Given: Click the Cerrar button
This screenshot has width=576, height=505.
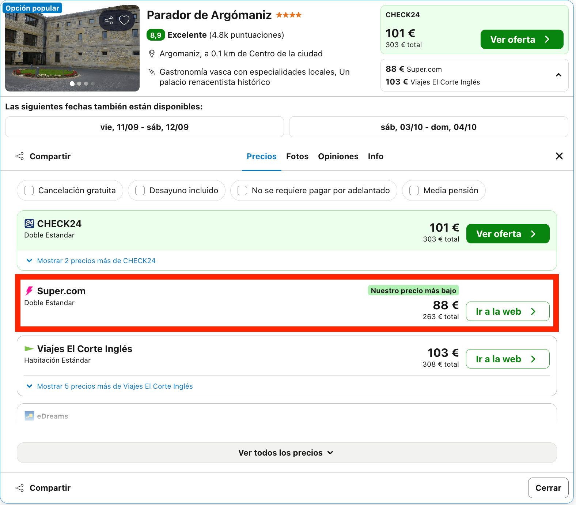Looking at the screenshot, I should [548, 488].
